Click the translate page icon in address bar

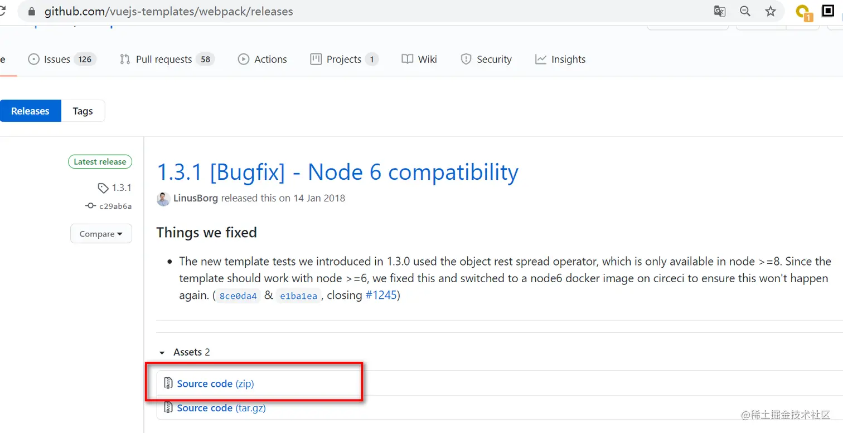(x=720, y=11)
